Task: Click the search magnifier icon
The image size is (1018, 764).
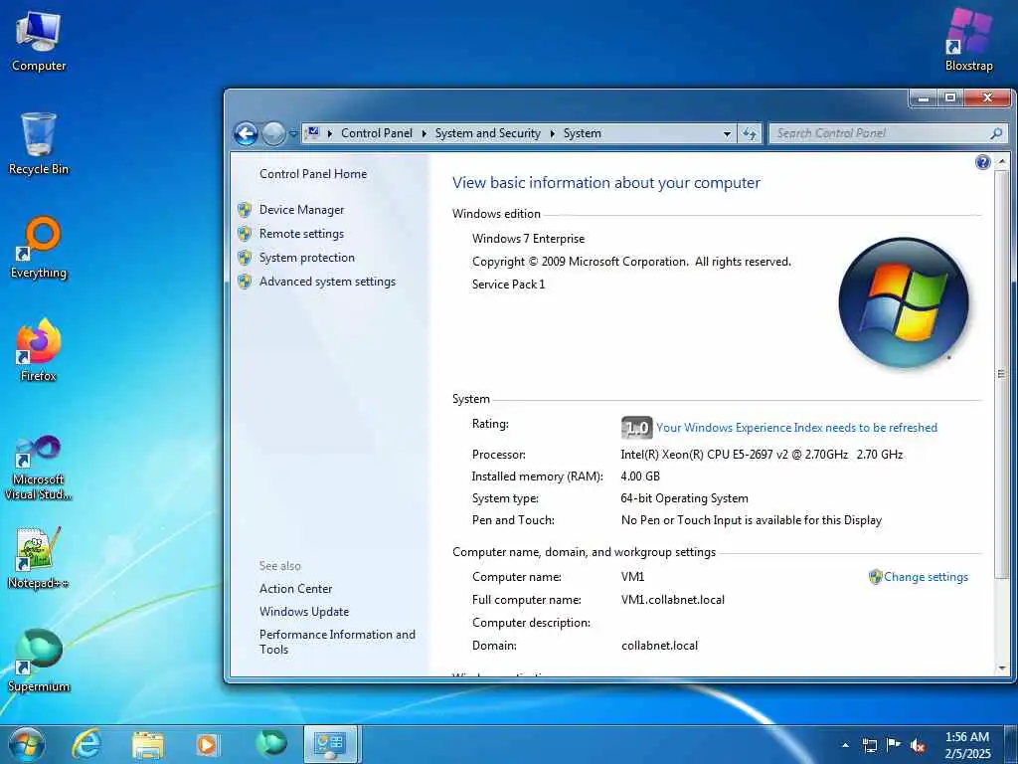Action: (996, 133)
